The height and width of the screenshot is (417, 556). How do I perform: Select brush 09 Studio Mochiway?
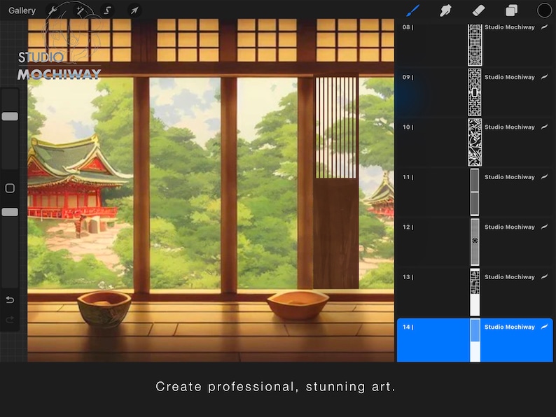475,92
